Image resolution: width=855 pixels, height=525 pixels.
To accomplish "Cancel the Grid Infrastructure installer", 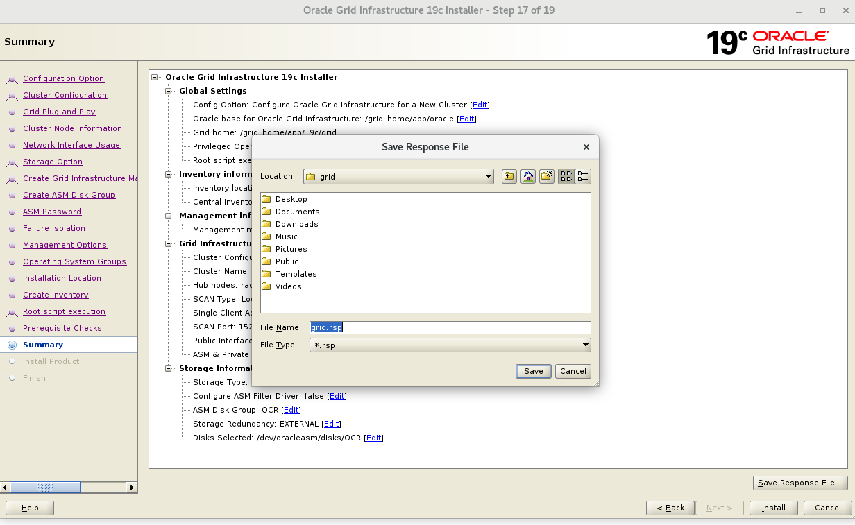I will coord(827,508).
